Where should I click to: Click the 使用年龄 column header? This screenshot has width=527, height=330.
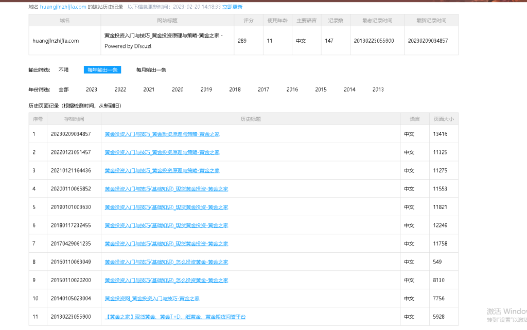[x=277, y=21]
